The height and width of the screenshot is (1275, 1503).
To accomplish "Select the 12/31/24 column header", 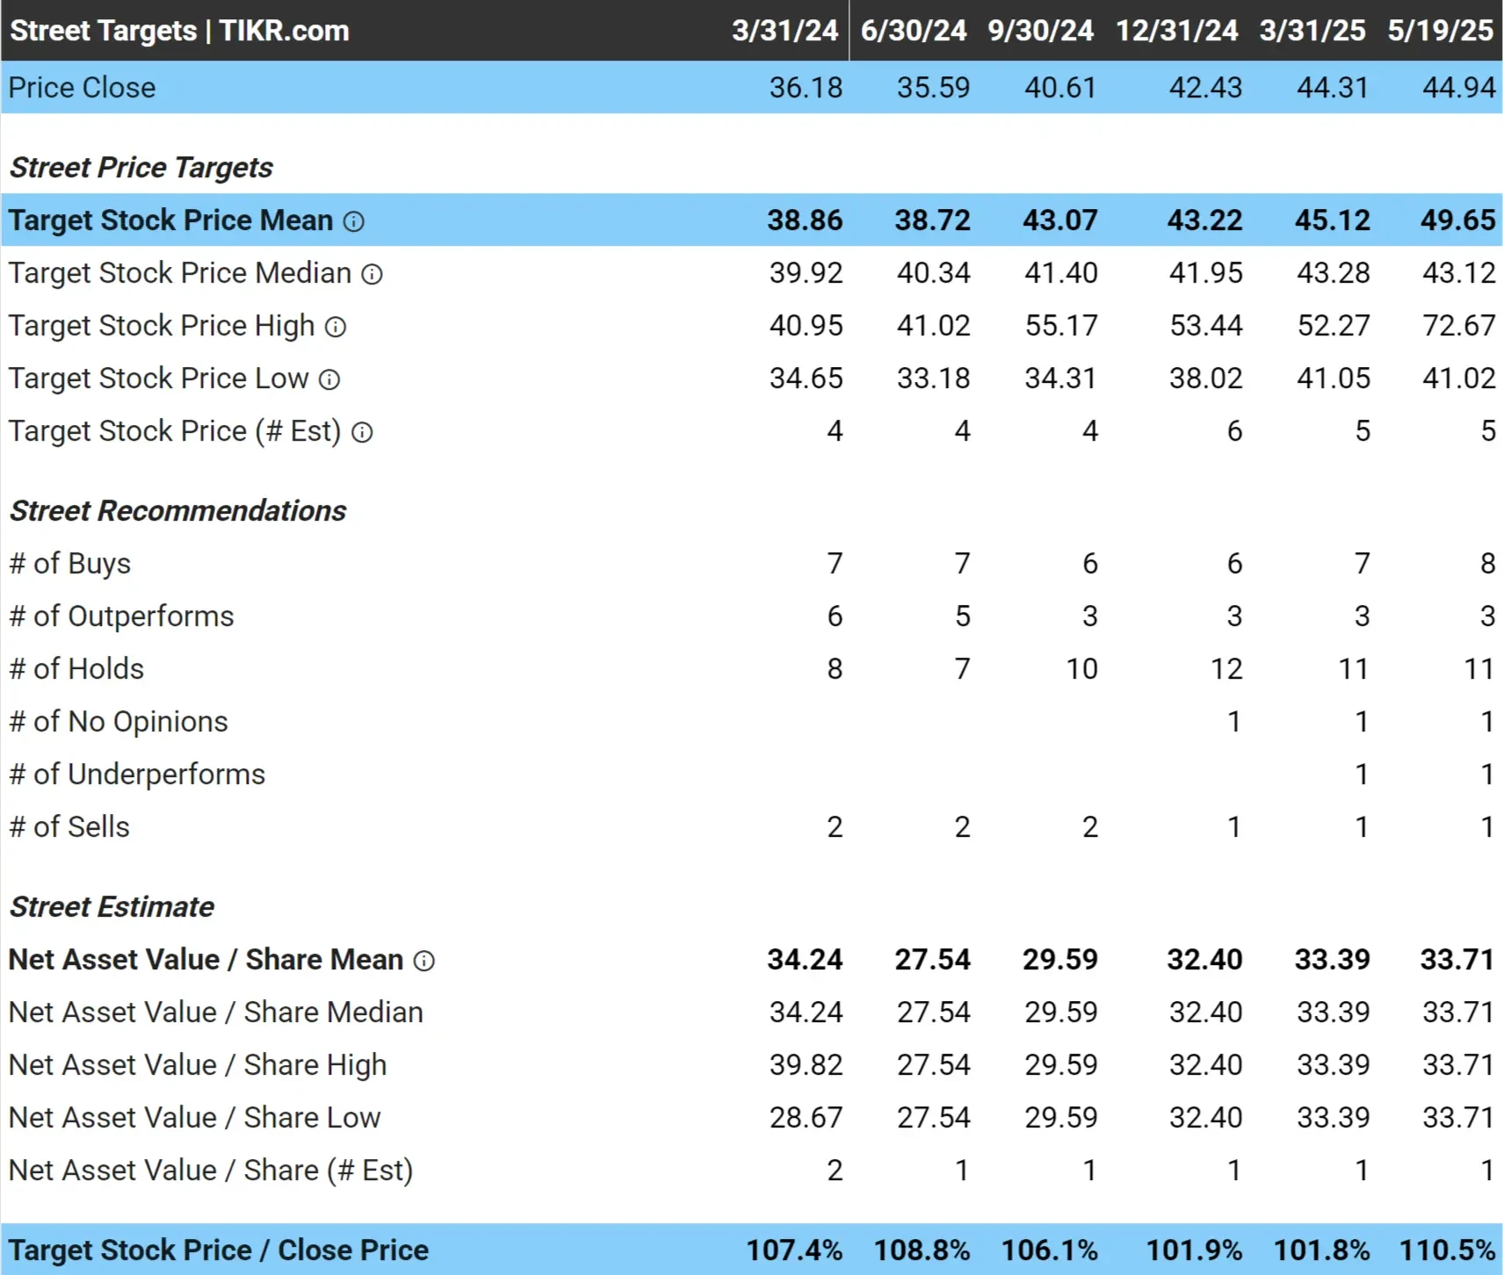I will point(1177,31).
